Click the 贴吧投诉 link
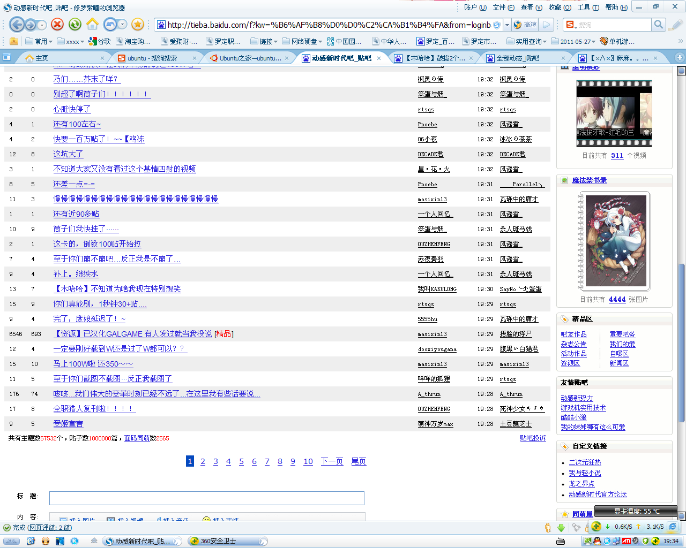 click(533, 438)
